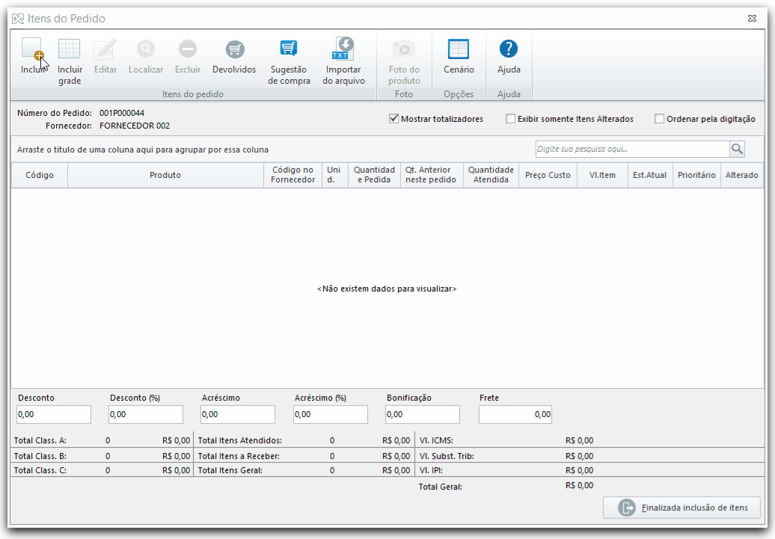Open Devolvidos cart icon
Viewport: 775px width, 539px height.
coord(235,49)
